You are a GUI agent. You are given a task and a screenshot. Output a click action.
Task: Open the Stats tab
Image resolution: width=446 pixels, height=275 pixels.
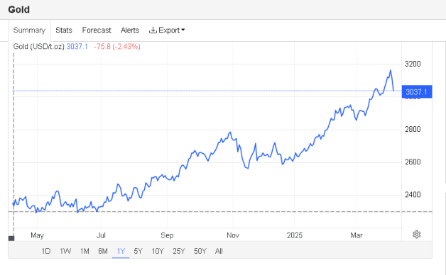64,30
